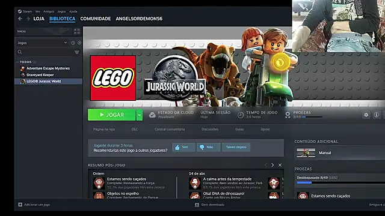The width and height of the screenshot is (385, 216).
Task: Open the Discussões link
Action: pos(210,130)
